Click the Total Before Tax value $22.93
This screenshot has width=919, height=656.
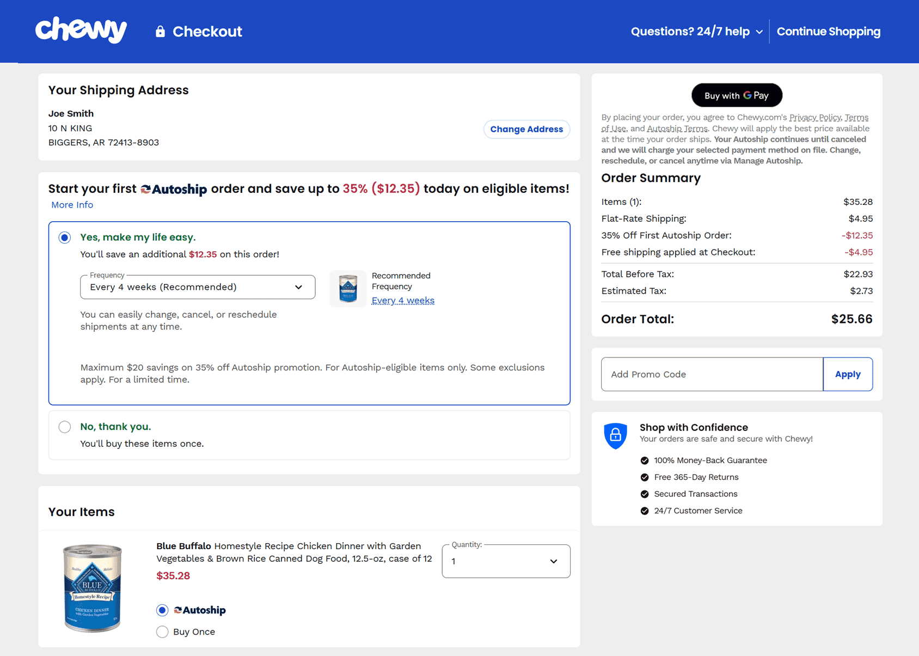pos(858,274)
